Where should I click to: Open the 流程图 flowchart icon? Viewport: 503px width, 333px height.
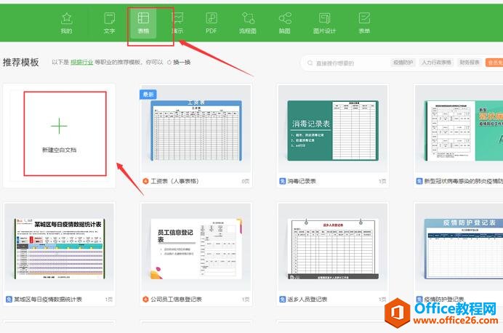tap(248, 23)
